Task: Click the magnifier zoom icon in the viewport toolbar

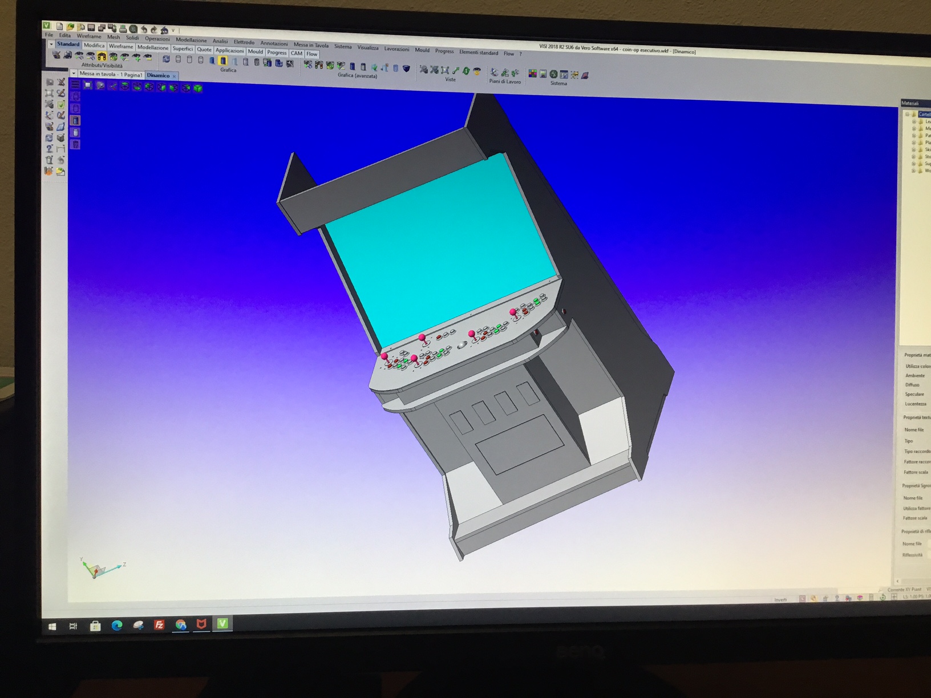Action: click(x=100, y=86)
